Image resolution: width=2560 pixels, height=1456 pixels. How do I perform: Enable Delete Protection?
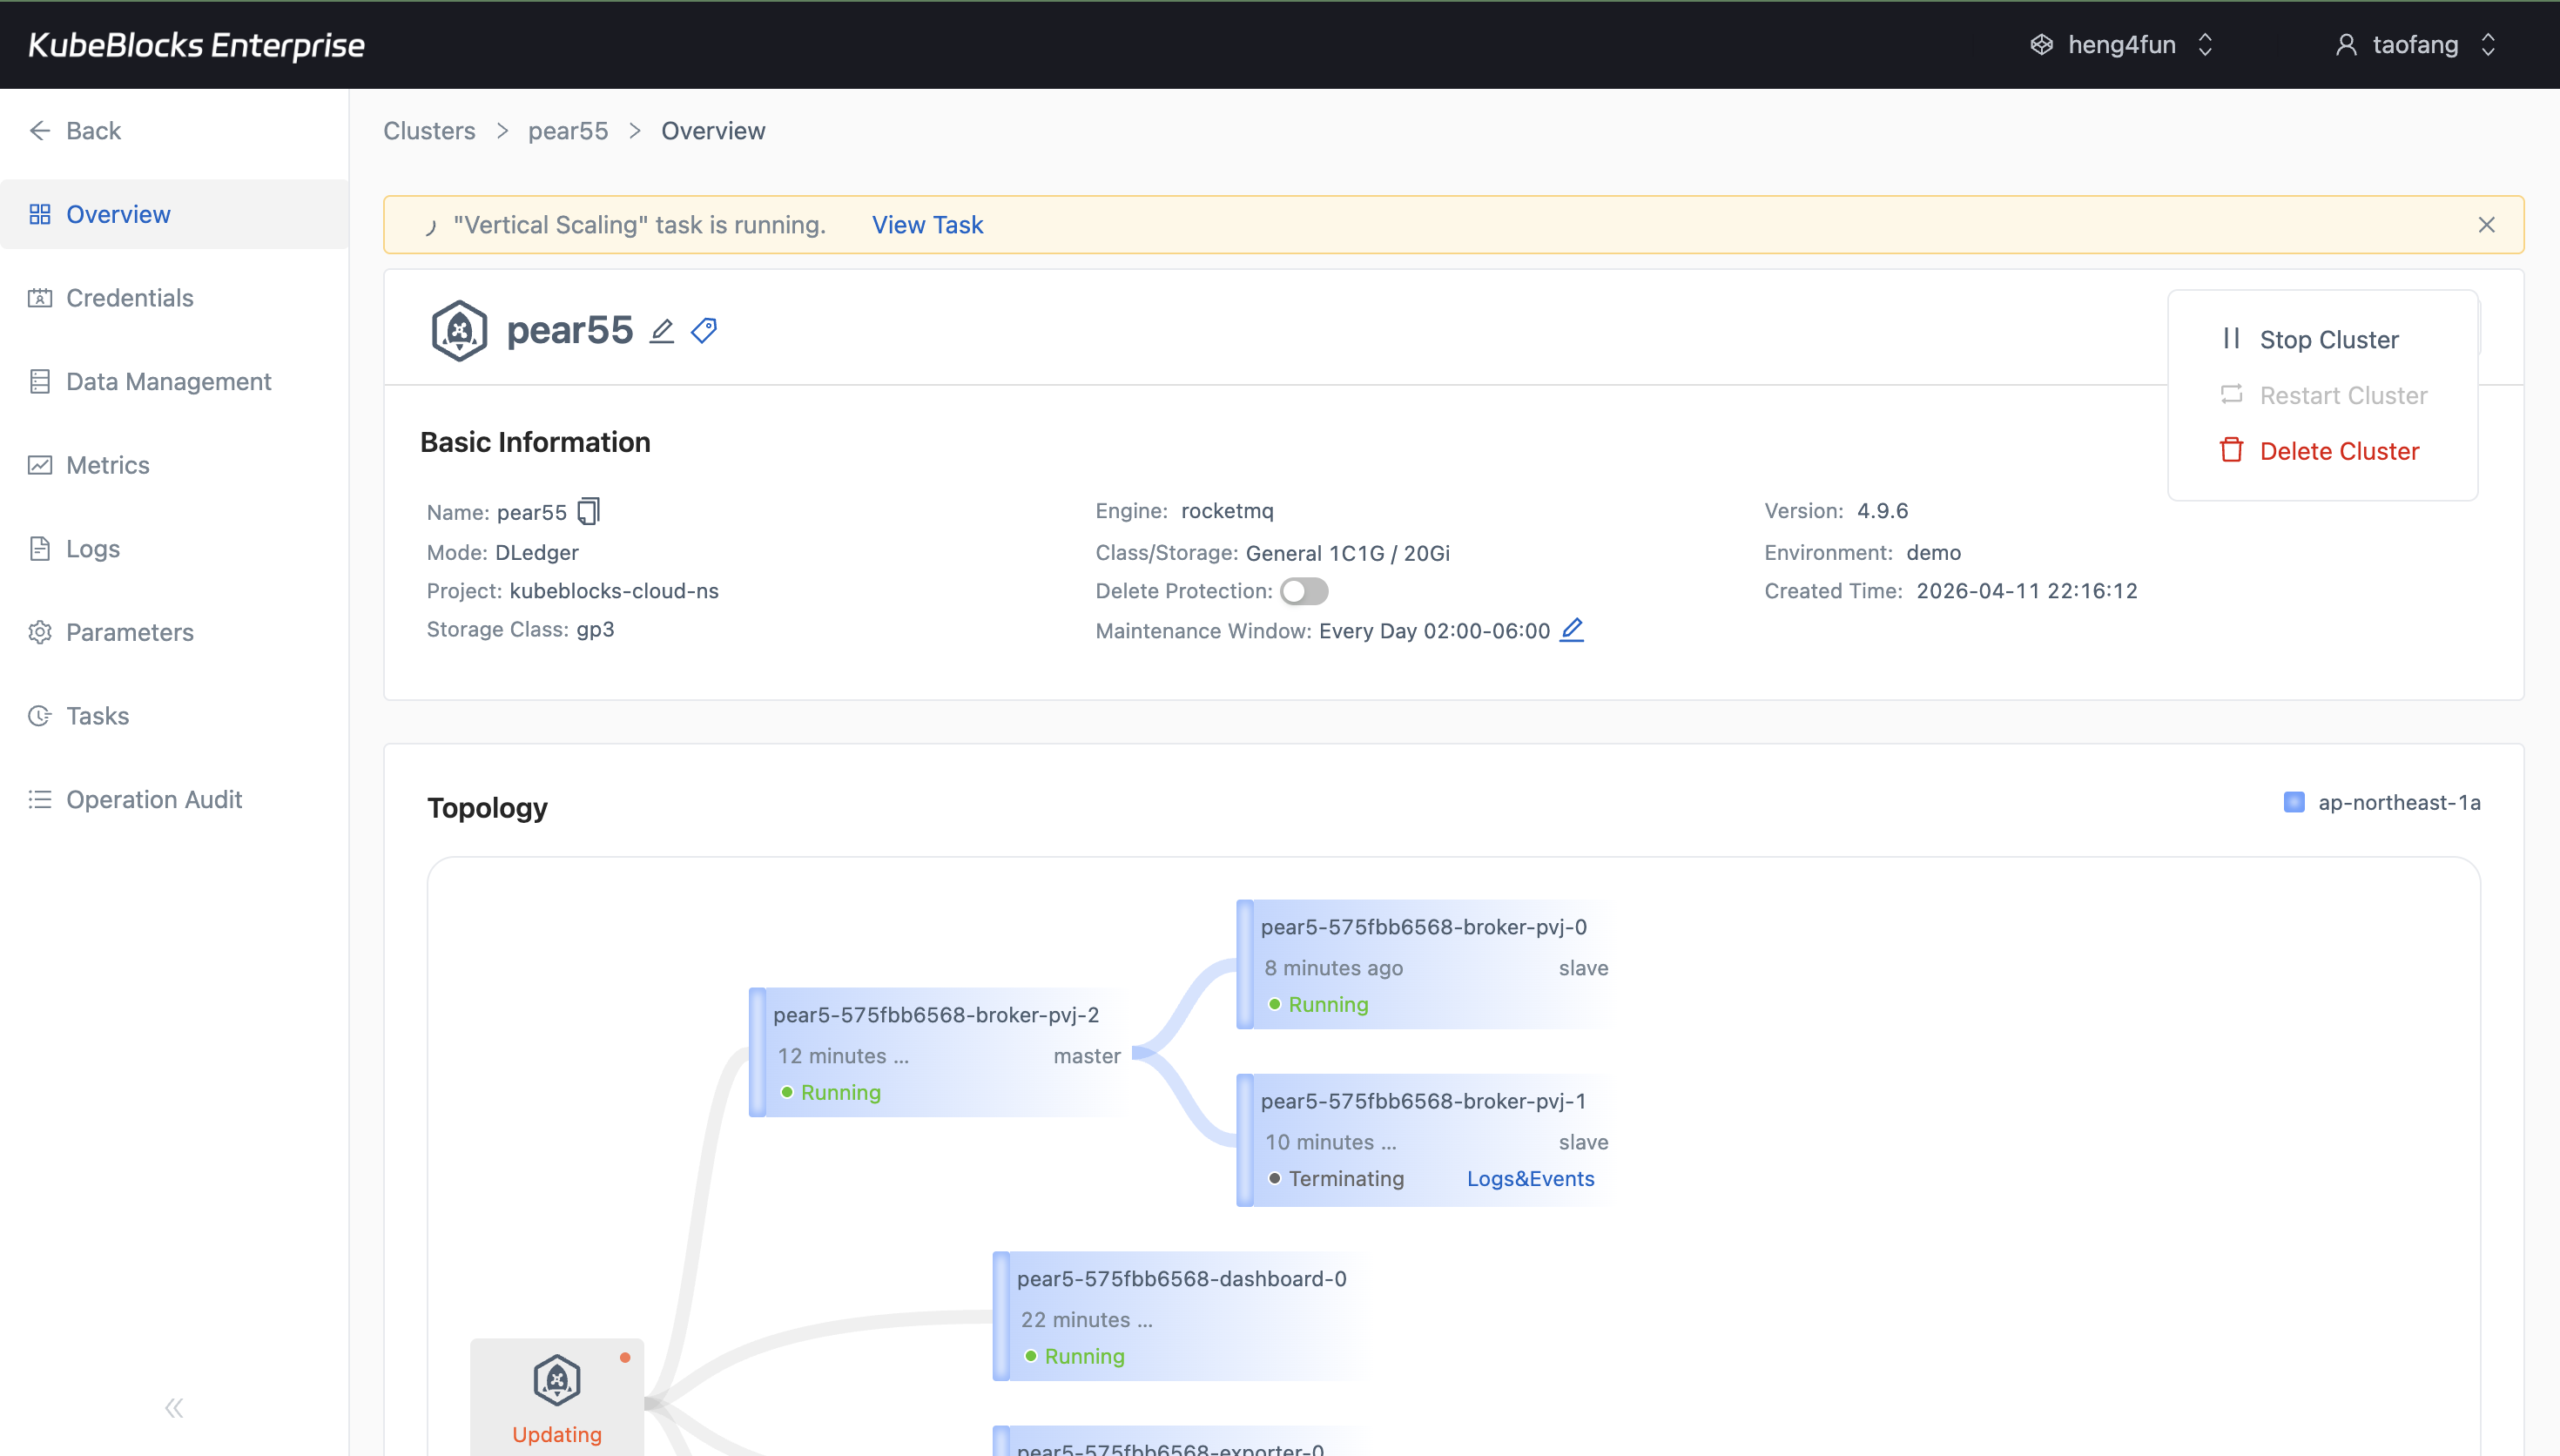coord(1304,591)
